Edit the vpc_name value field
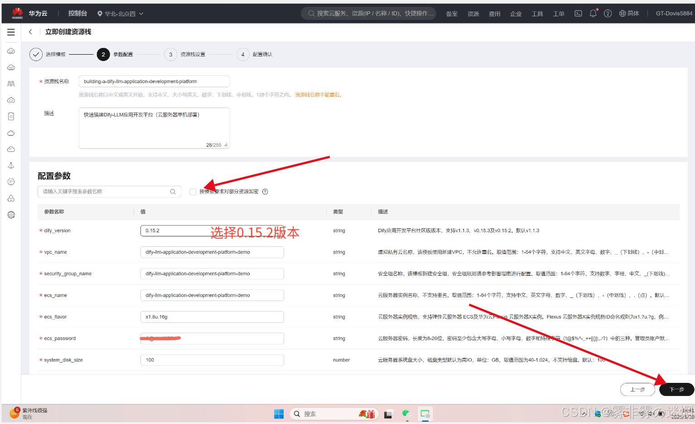Viewport: 695px width, 424px height. (x=212, y=252)
